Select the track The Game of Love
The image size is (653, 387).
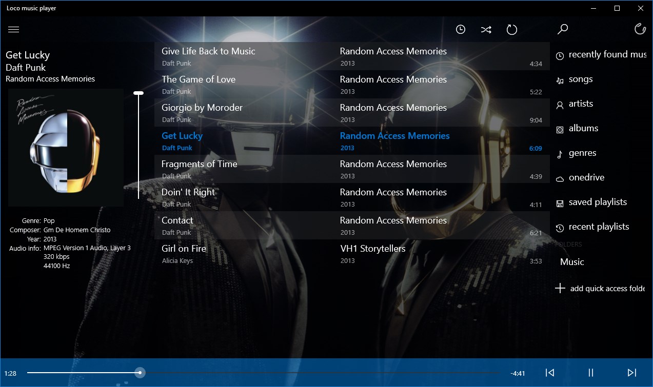pyautogui.click(x=352, y=85)
